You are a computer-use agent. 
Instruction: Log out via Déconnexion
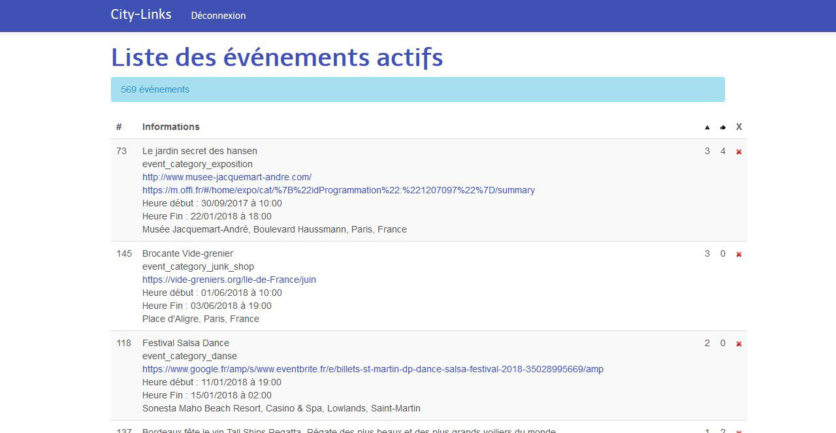click(218, 16)
